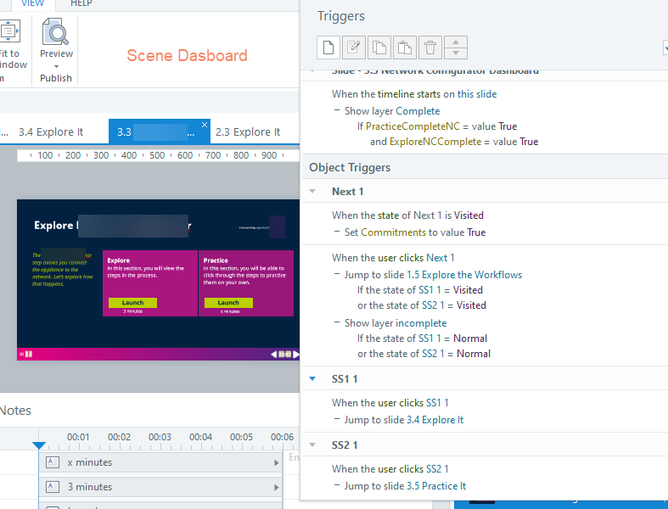
Task: Move trigger up arrow
Action: point(456,42)
